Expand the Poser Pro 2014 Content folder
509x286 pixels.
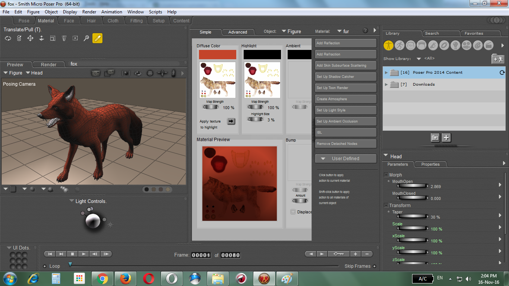pyautogui.click(x=386, y=73)
